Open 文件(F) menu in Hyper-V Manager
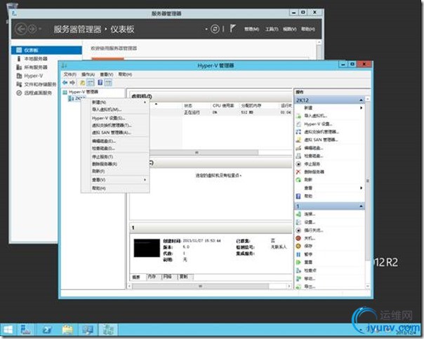This screenshot has height=339, width=424. click(70, 74)
